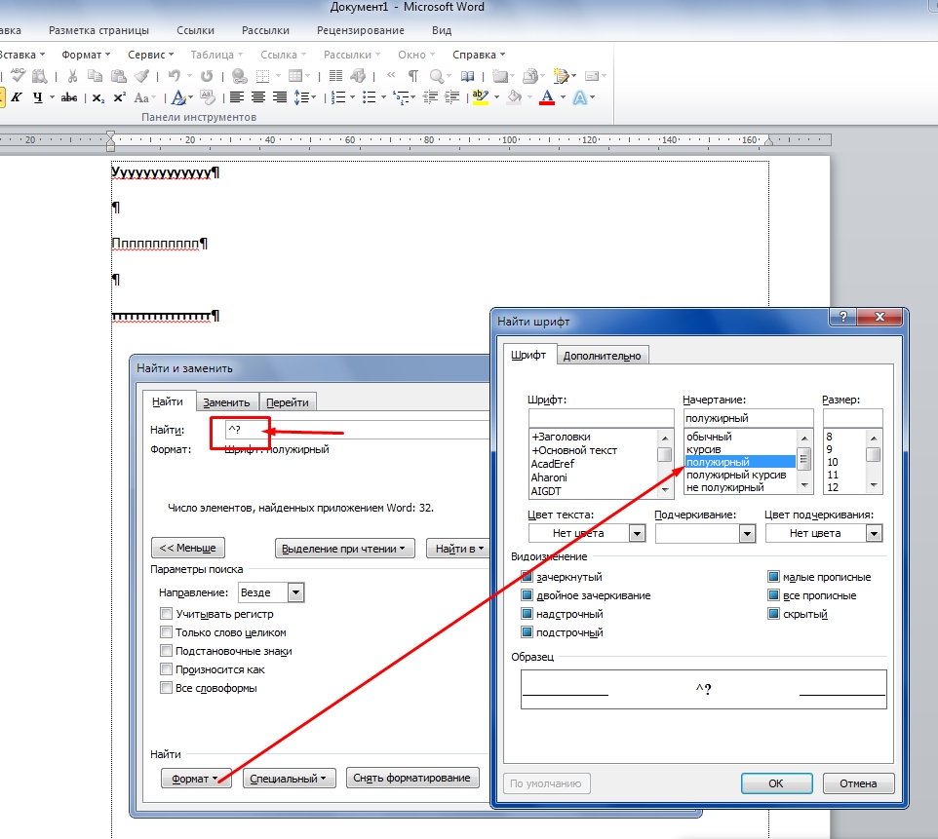The width and height of the screenshot is (938, 839).
Task: Check Произносится как option
Action: click(x=167, y=669)
